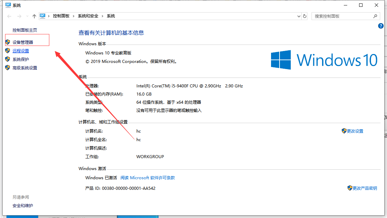Click the pen and touch value 没有可用于此显示器的笔或触控输入
The width and height of the screenshot is (387, 218).
tap(169, 110)
